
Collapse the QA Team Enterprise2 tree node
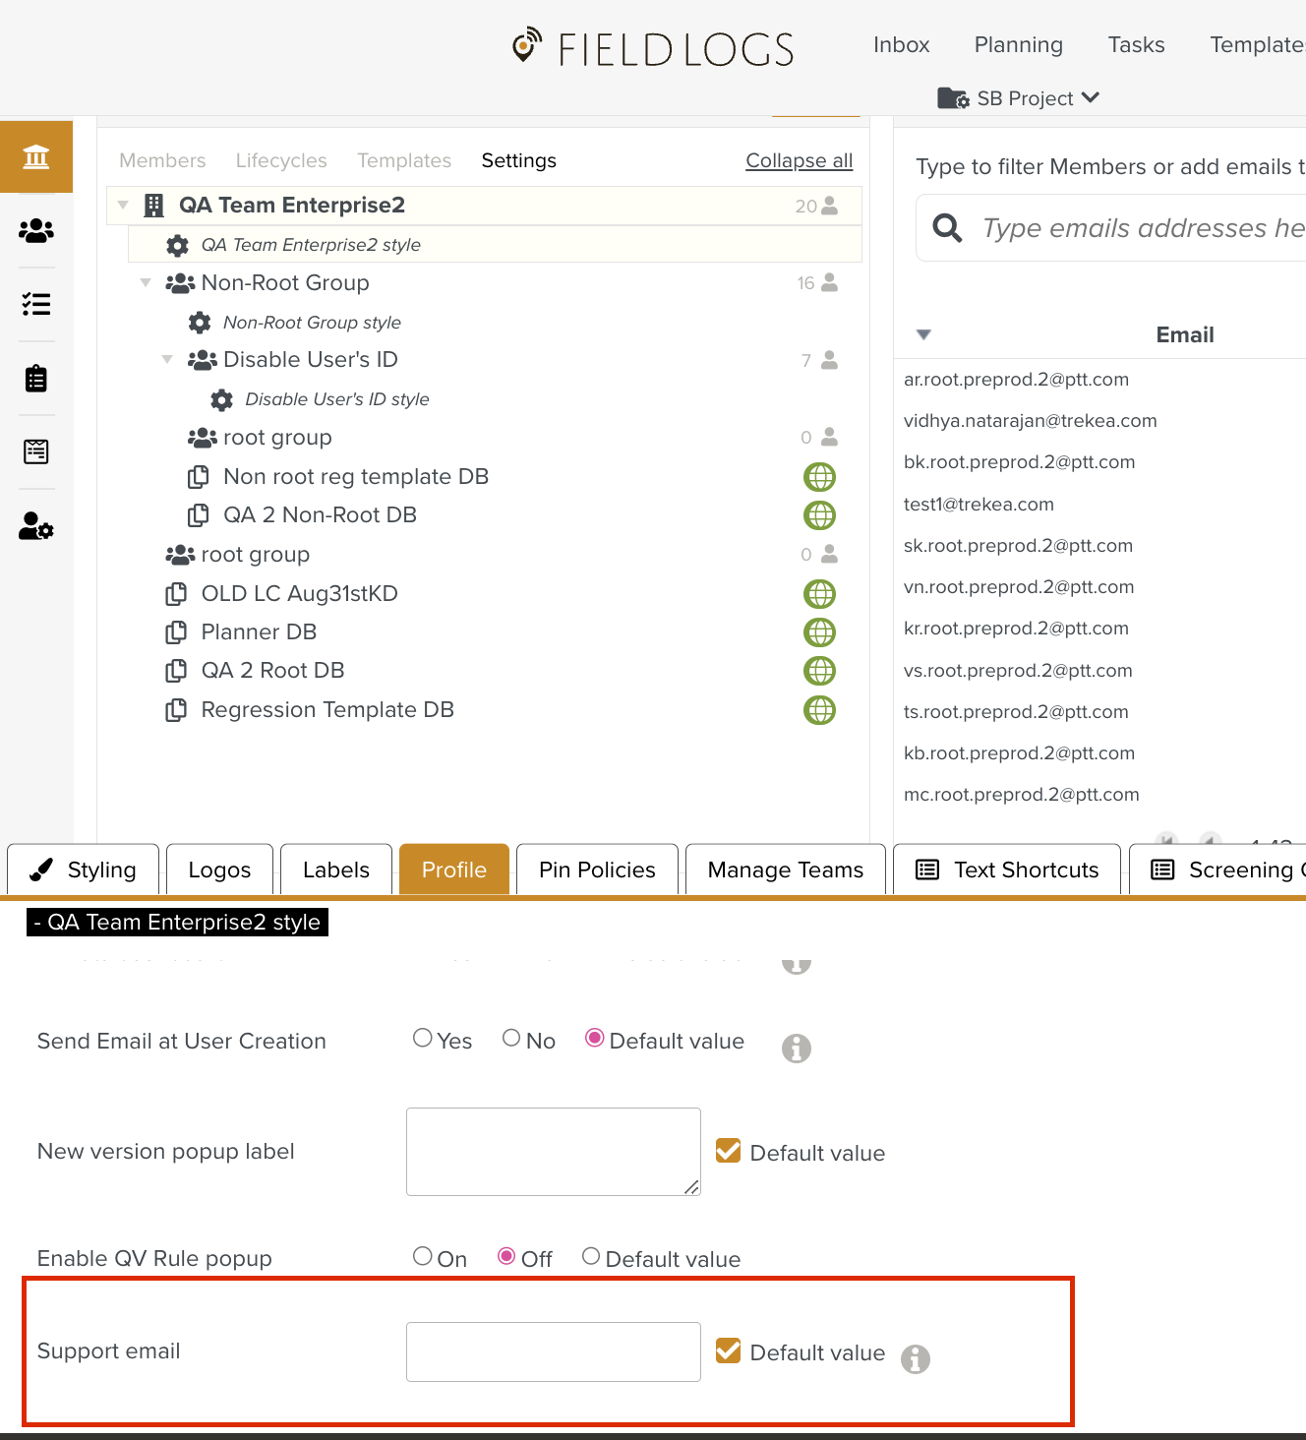(x=123, y=205)
